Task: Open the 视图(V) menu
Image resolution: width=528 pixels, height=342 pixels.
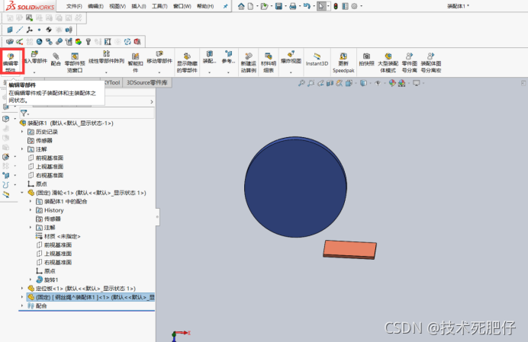Action: coord(118,6)
